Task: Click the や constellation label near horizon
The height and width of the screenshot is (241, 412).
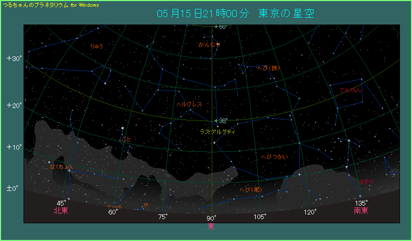Action: pyautogui.click(x=146, y=204)
